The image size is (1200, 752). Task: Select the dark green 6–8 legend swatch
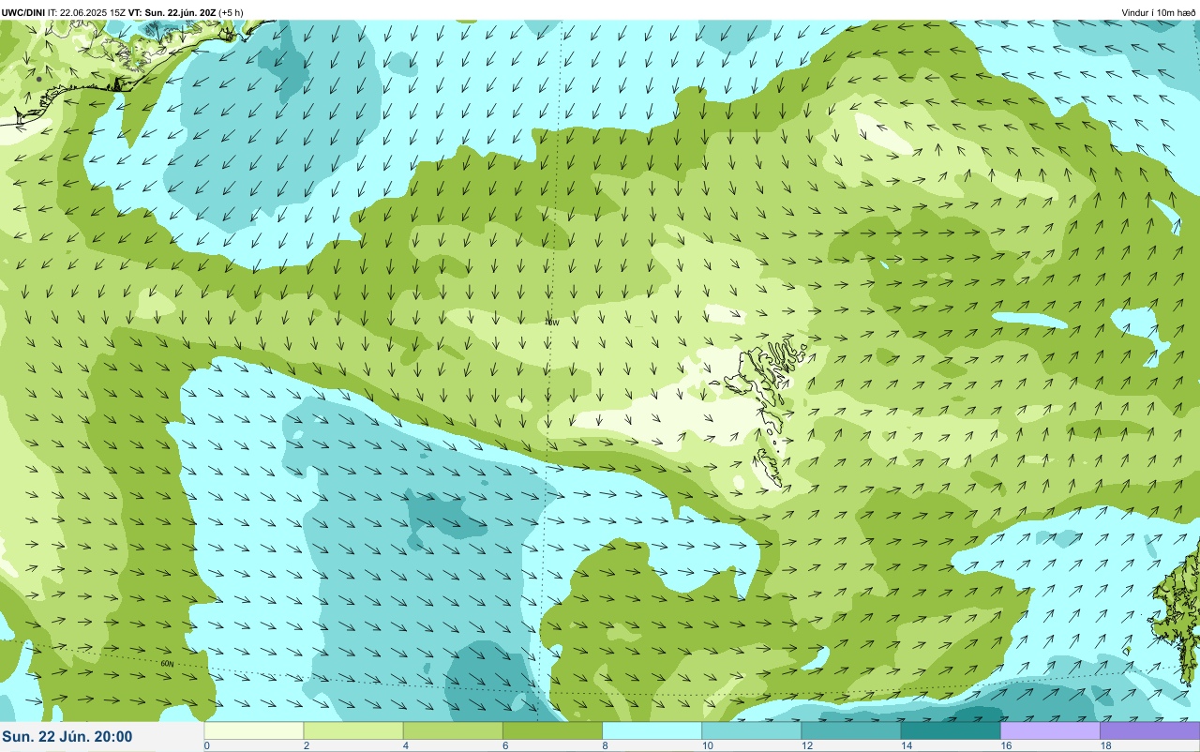(x=552, y=730)
